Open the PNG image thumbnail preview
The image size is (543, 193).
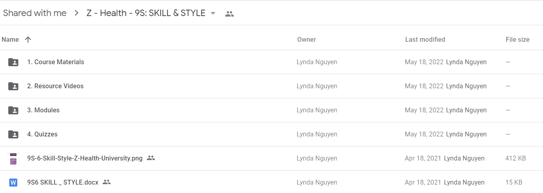tap(13, 158)
